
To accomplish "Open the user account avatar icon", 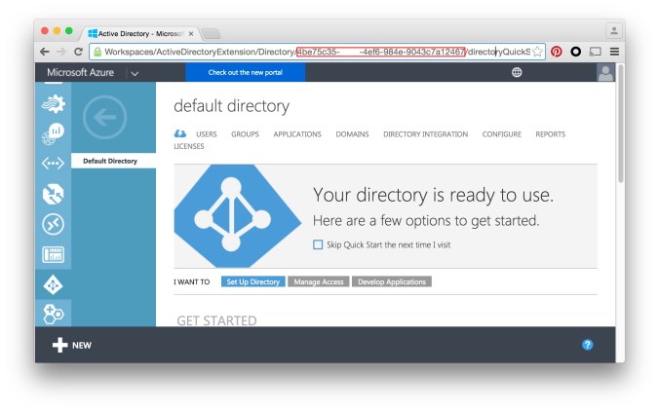I will pos(605,73).
